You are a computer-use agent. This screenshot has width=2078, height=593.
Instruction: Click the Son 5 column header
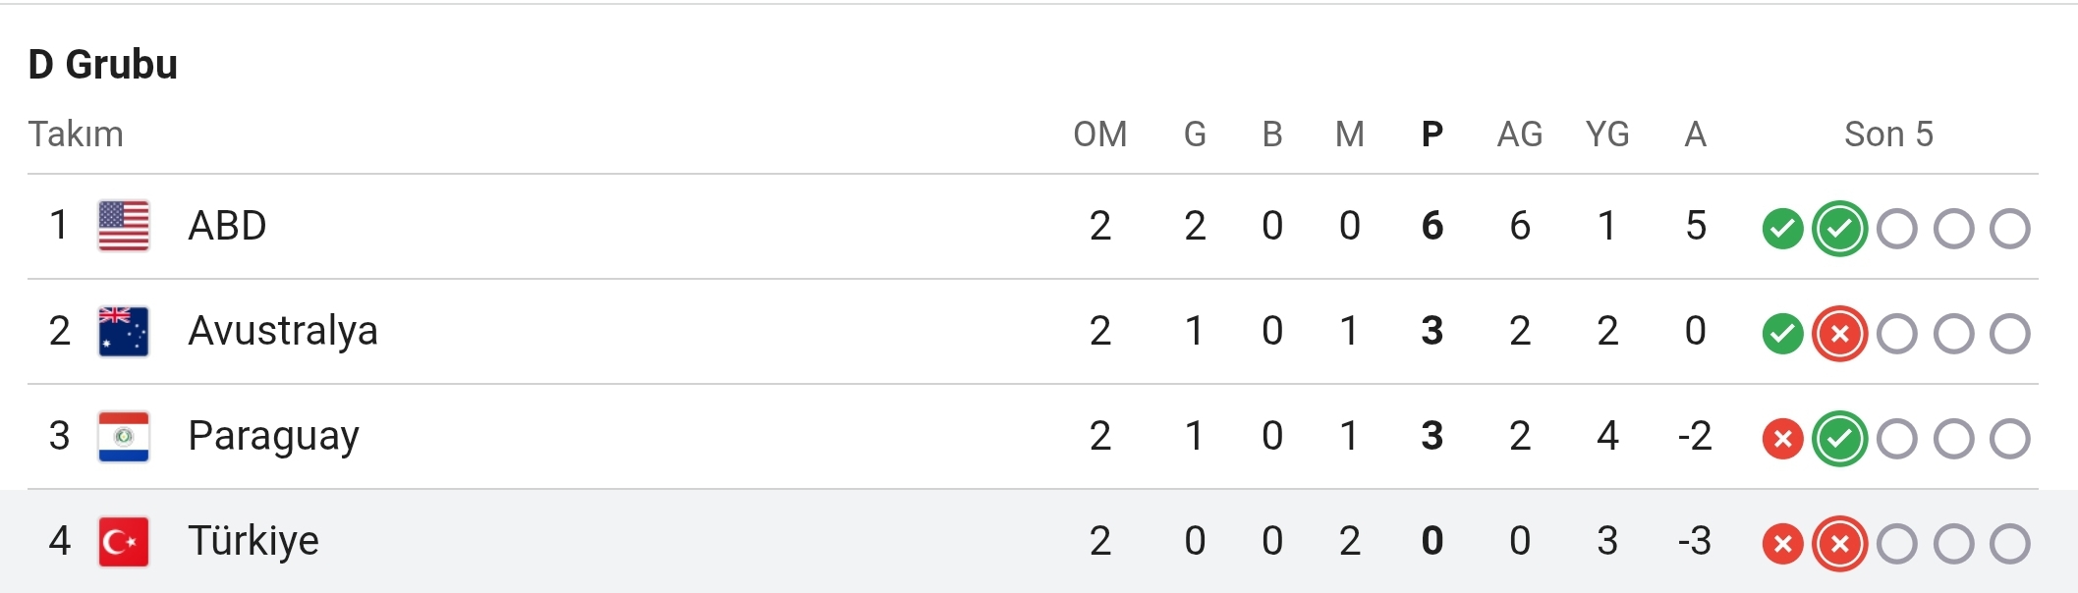pos(1888,135)
